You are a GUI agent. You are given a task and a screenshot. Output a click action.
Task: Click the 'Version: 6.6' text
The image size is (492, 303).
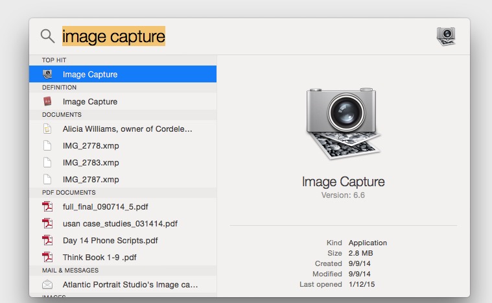pos(343,195)
